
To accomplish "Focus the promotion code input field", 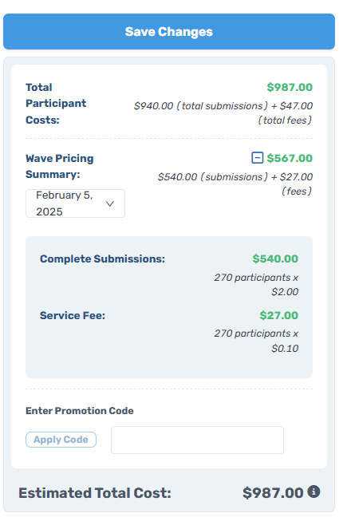I will click(x=197, y=440).
